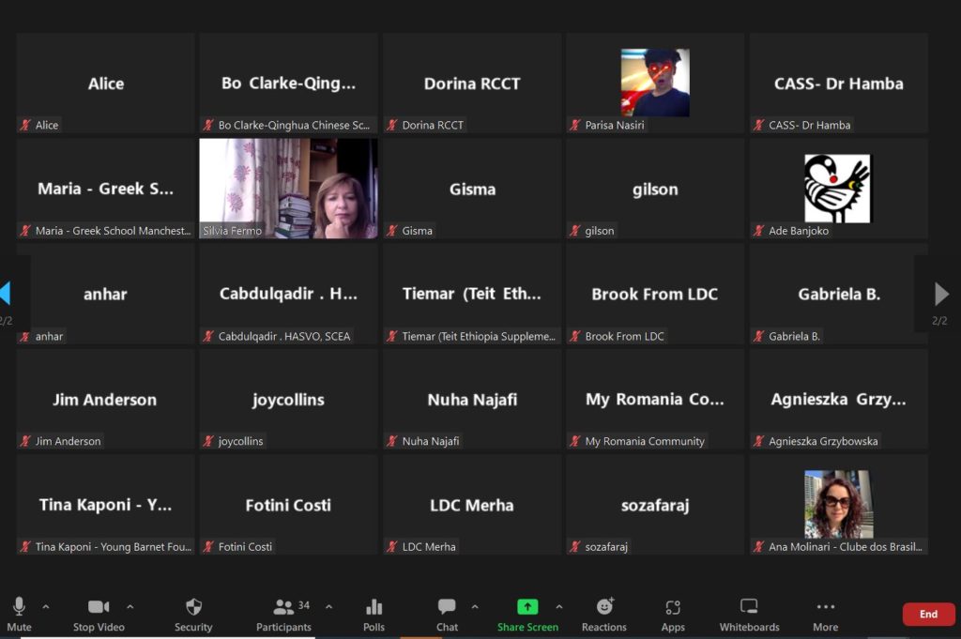Screen dimensions: 961x639
Task: Open the Reactions emoji menu
Action: pyautogui.click(x=603, y=615)
